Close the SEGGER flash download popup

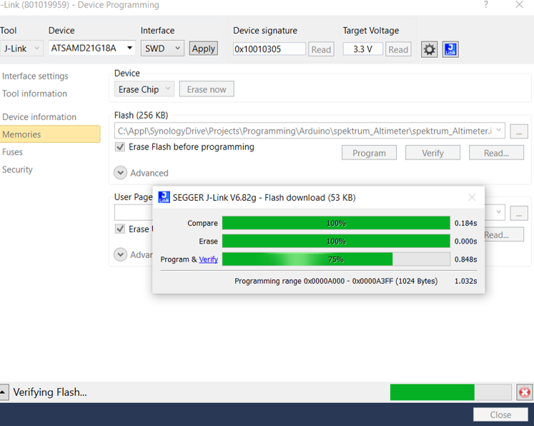472,197
